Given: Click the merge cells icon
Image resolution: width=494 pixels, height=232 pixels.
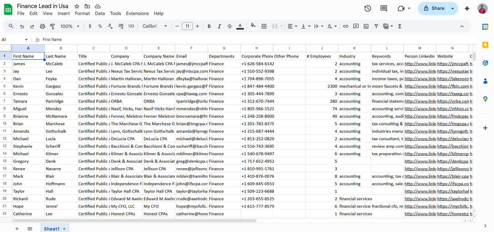Looking at the screenshot, I should pyautogui.click(x=275, y=26).
